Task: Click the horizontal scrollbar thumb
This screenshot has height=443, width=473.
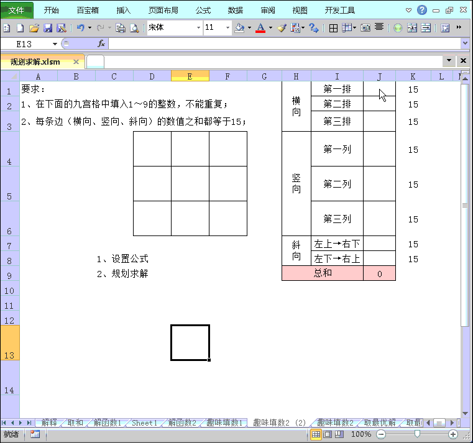Action: point(439,422)
